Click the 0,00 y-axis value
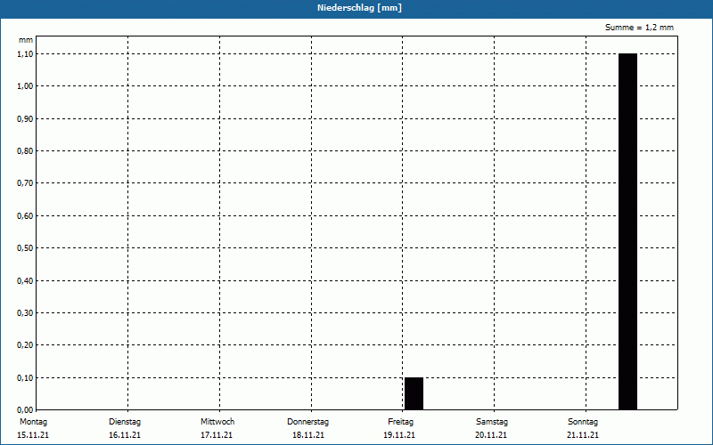 (x=25, y=410)
